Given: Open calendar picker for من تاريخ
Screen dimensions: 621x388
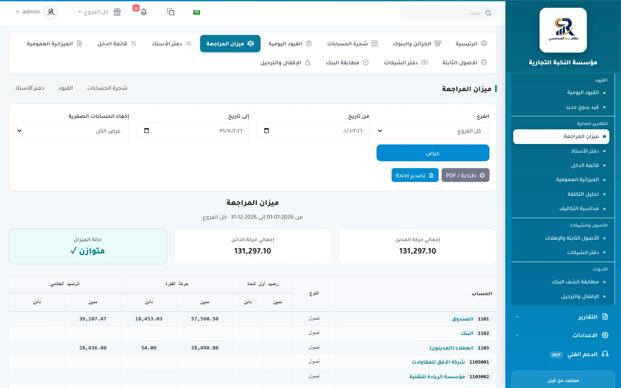Looking at the screenshot, I should (267, 130).
